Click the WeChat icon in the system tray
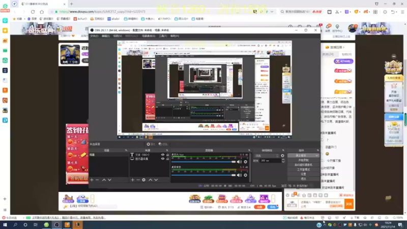This screenshot has height=229, width=407. click(x=330, y=225)
